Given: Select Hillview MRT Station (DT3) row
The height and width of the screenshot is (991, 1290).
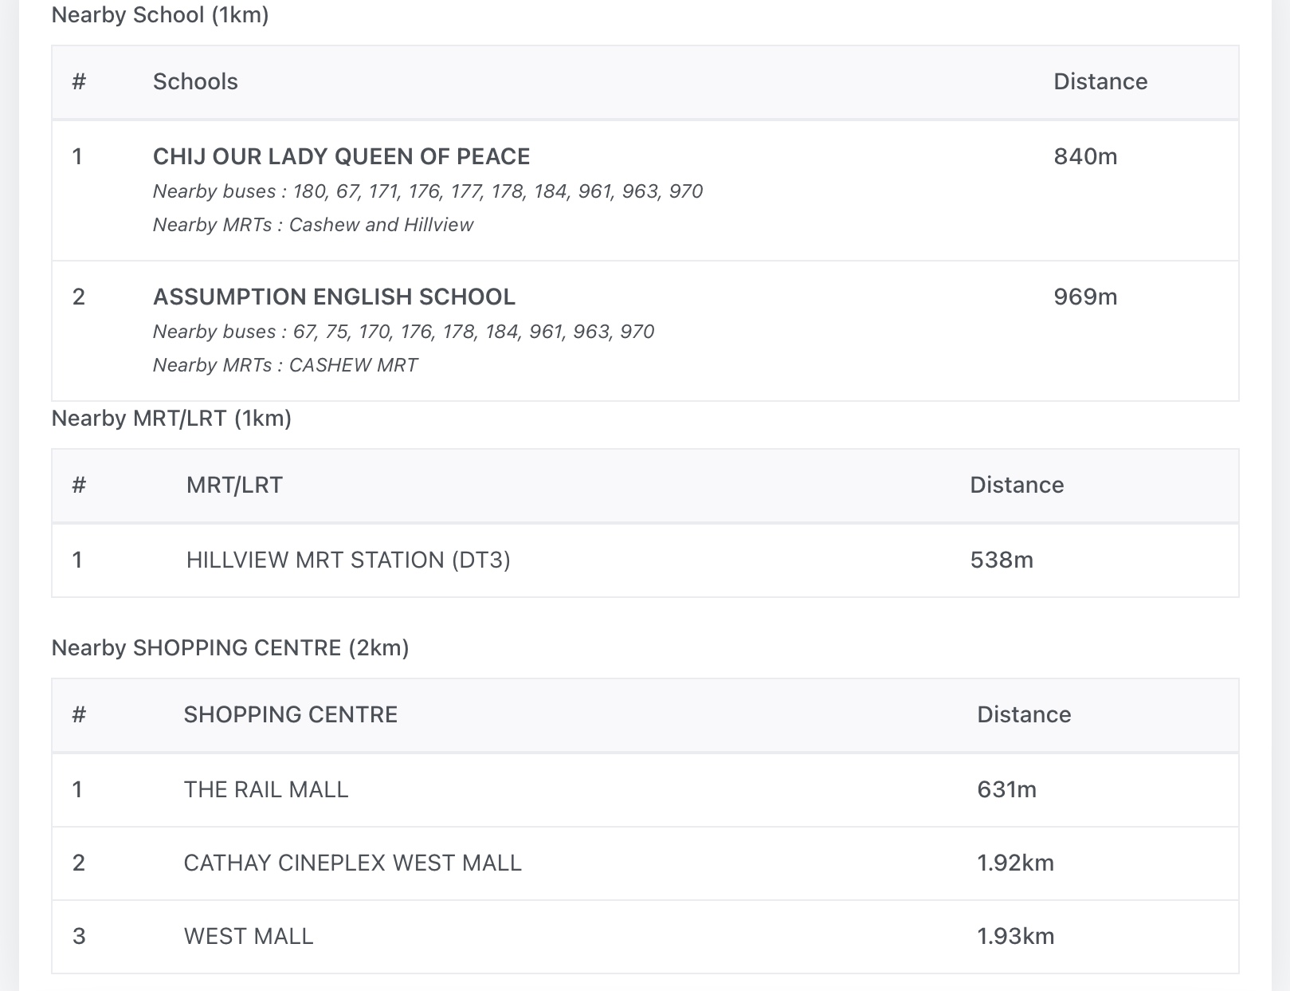Looking at the screenshot, I should point(348,560).
